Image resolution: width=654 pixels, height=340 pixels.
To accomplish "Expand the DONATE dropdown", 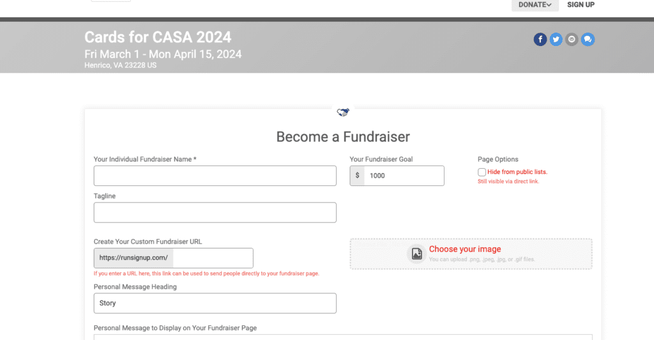I will [x=535, y=5].
